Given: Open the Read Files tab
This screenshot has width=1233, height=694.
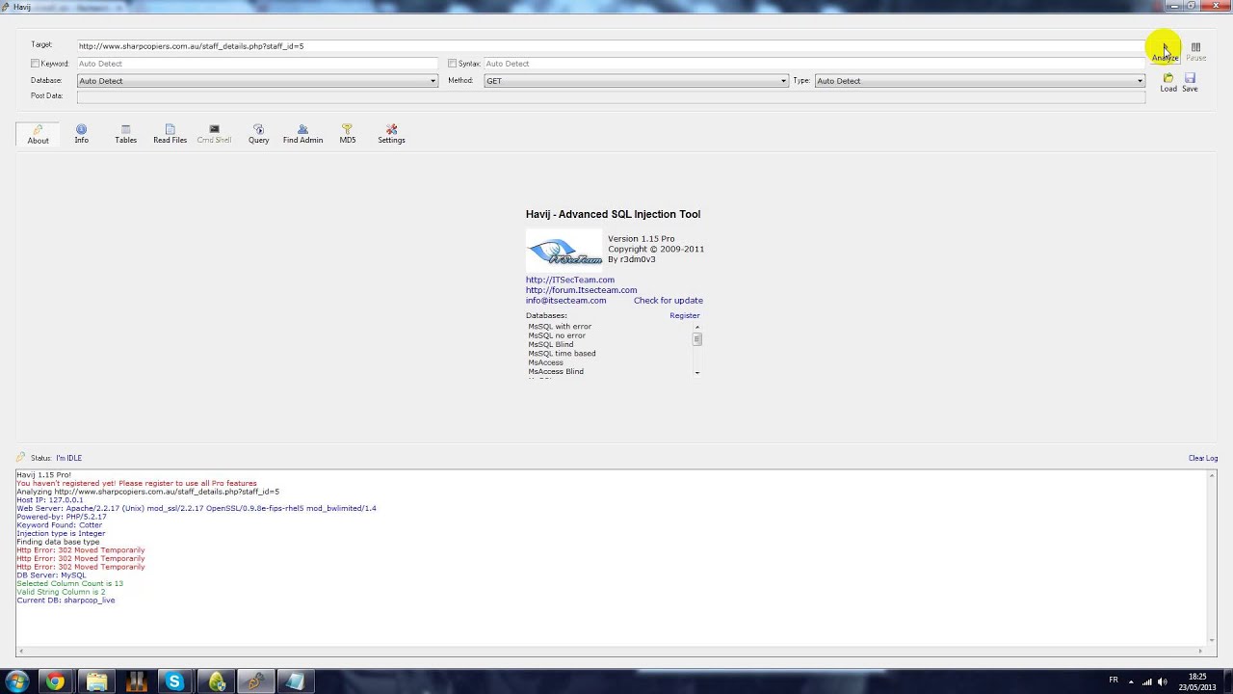Looking at the screenshot, I should 171,134.
